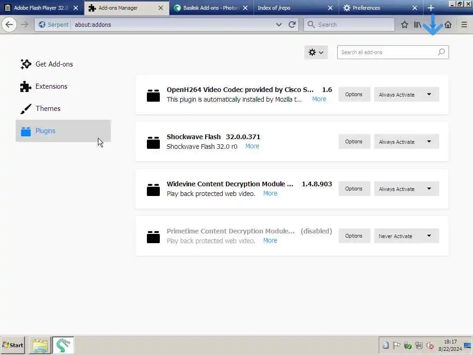473x355 pixels.
Task: Open the Extensions section
Action: pyautogui.click(x=63, y=86)
